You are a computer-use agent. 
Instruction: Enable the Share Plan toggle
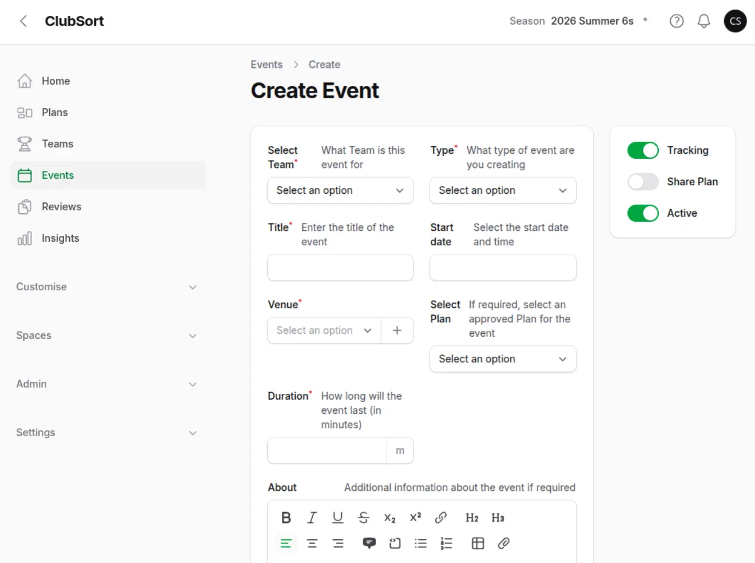click(643, 182)
